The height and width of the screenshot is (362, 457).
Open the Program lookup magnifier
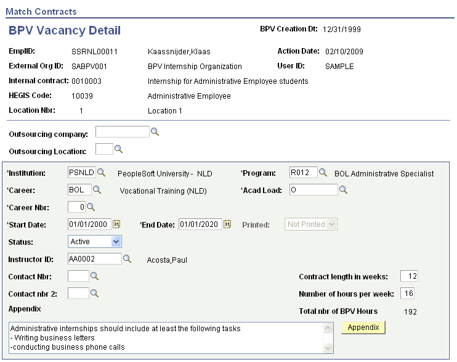point(323,173)
